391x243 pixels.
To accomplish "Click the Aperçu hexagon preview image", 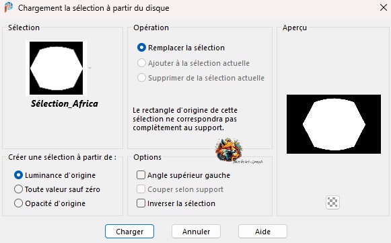I will [334, 124].
